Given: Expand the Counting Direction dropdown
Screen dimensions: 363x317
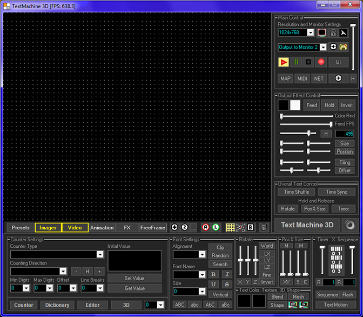Looking at the screenshot, I should click(x=63, y=271).
